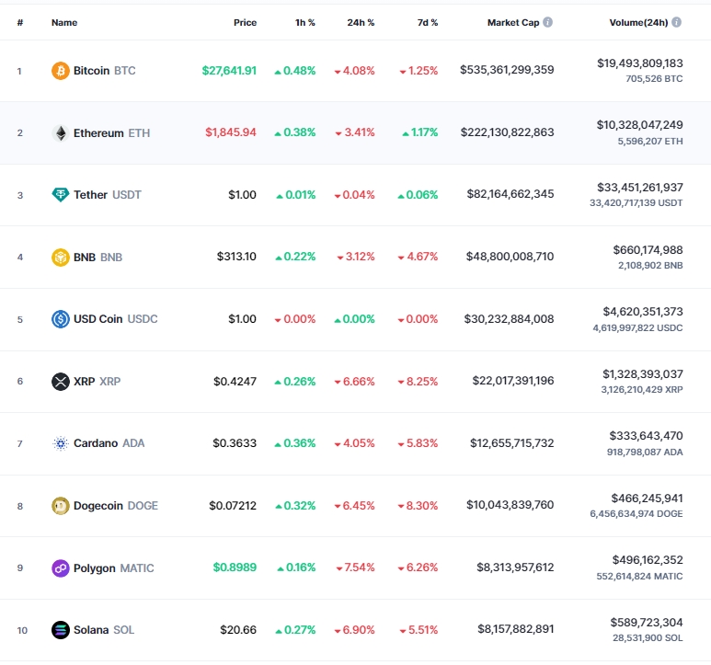Click Ethereum 24h volume $10,328,047,249
Image resolution: width=711 pixels, height=665 pixels.
pos(639,125)
